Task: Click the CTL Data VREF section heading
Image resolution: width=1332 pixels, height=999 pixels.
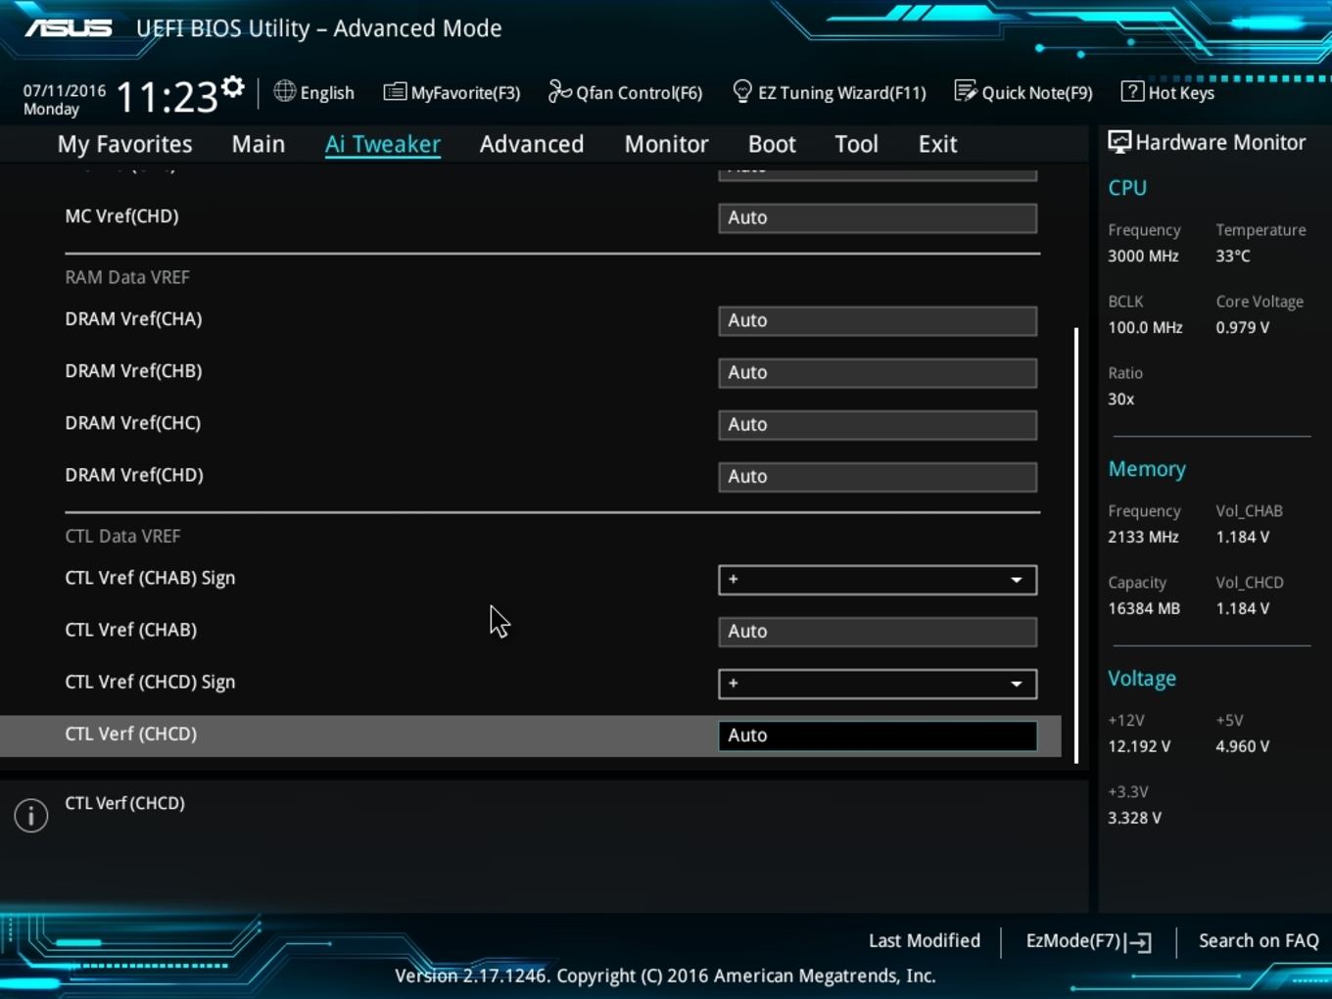Action: pos(122,536)
